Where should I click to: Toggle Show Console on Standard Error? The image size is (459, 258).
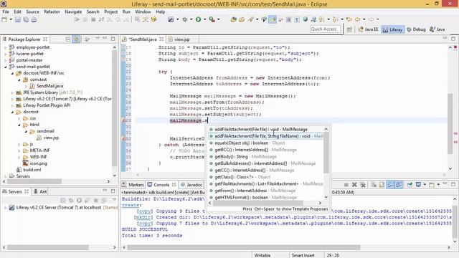399,185
